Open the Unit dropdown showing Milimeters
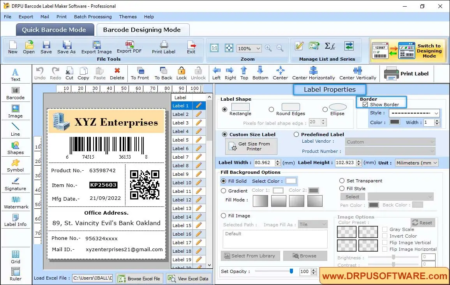Image resolution: width=450 pixels, height=285 pixels. pyautogui.click(x=416, y=163)
